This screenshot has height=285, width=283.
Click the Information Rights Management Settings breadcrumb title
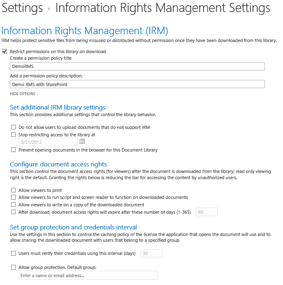[x=162, y=8]
